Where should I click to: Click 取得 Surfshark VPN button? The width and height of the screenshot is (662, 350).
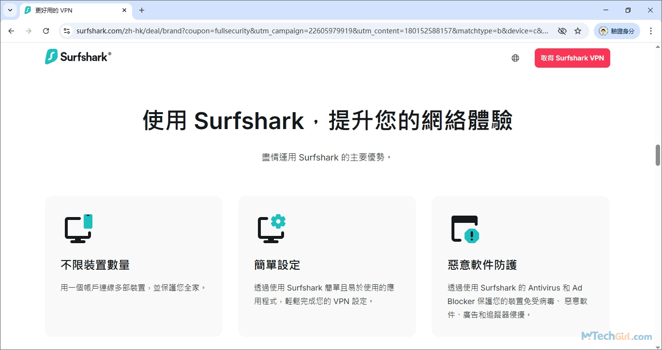(x=572, y=58)
